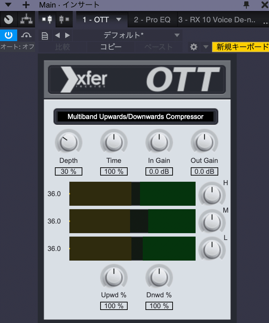269x323 pixels.
Task: Open the gear settings icon
Action: (194, 47)
